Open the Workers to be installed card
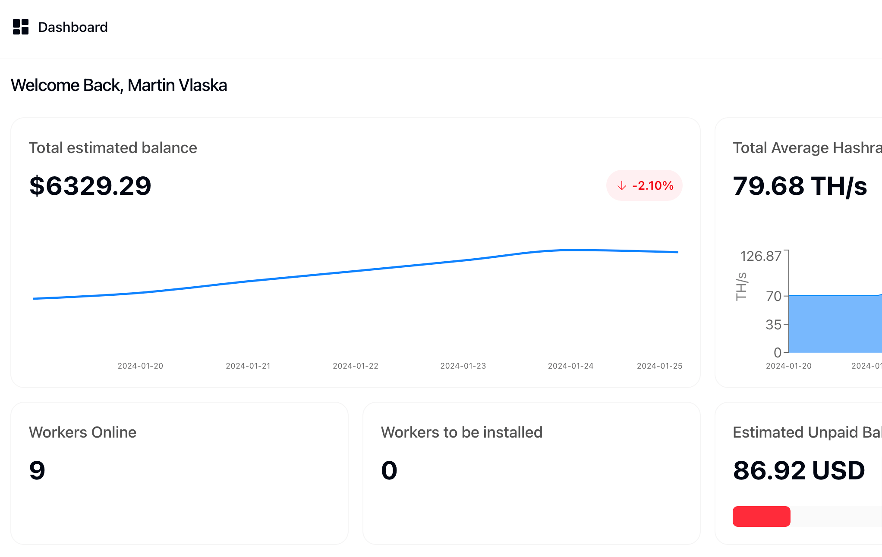 pos(531,473)
